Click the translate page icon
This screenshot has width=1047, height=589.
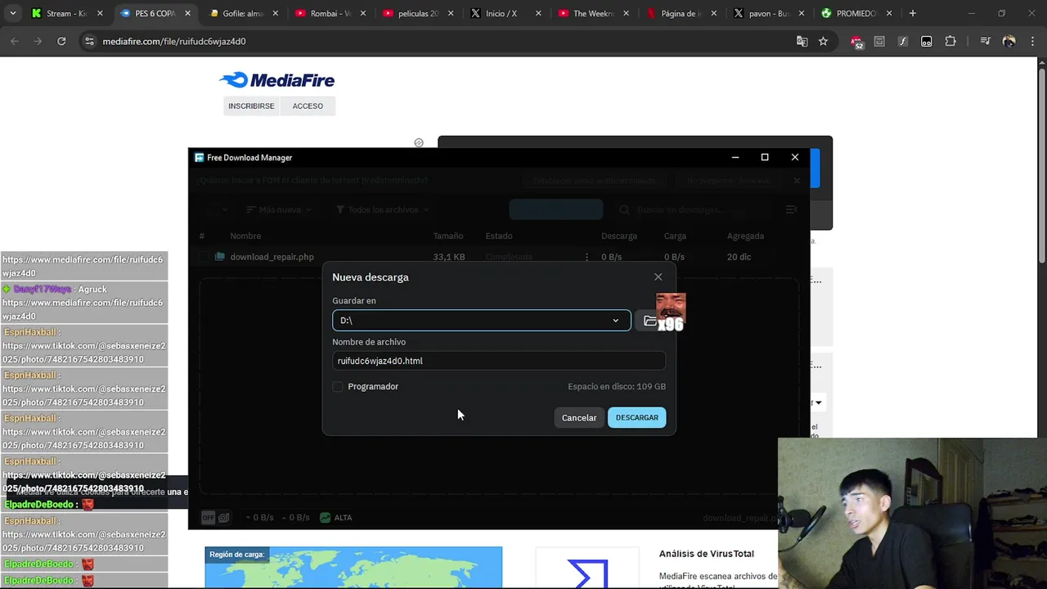click(x=802, y=41)
